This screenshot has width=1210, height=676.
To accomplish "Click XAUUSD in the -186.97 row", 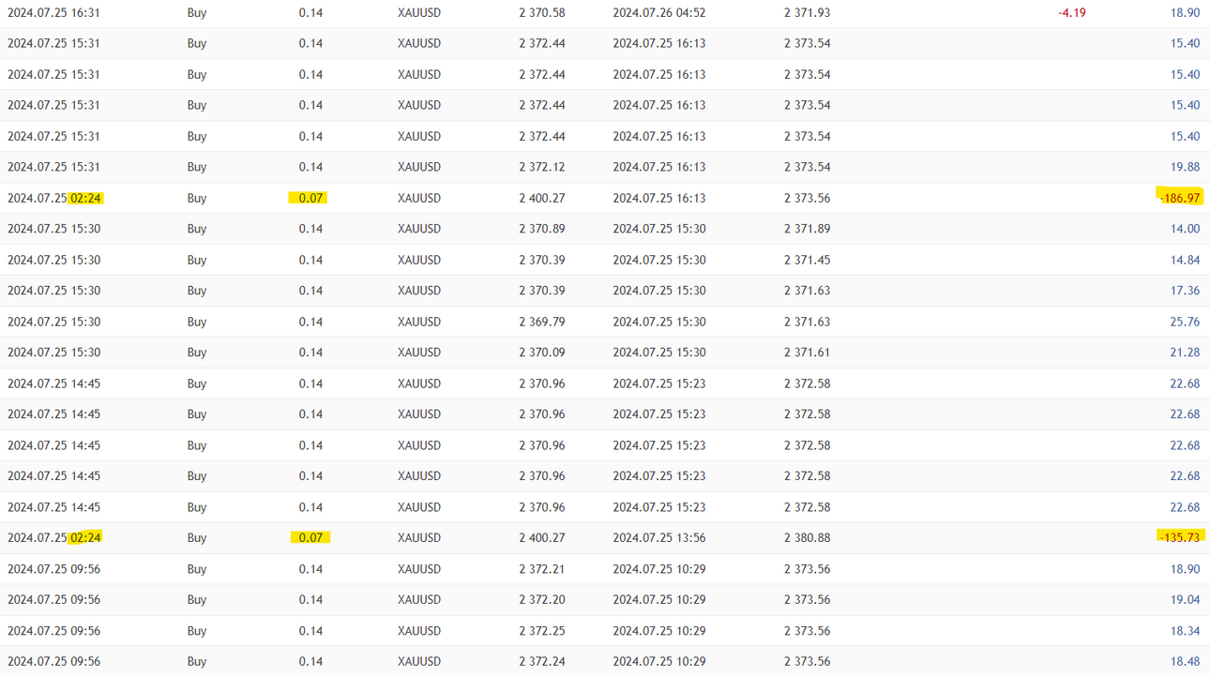I will (x=419, y=198).
